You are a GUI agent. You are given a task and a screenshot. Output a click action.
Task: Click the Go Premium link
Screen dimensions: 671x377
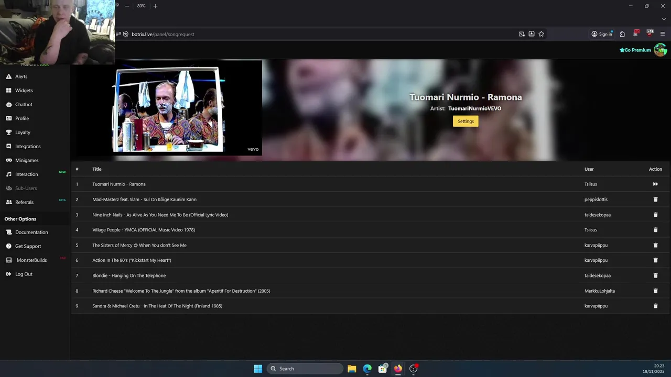(x=635, y=50)
